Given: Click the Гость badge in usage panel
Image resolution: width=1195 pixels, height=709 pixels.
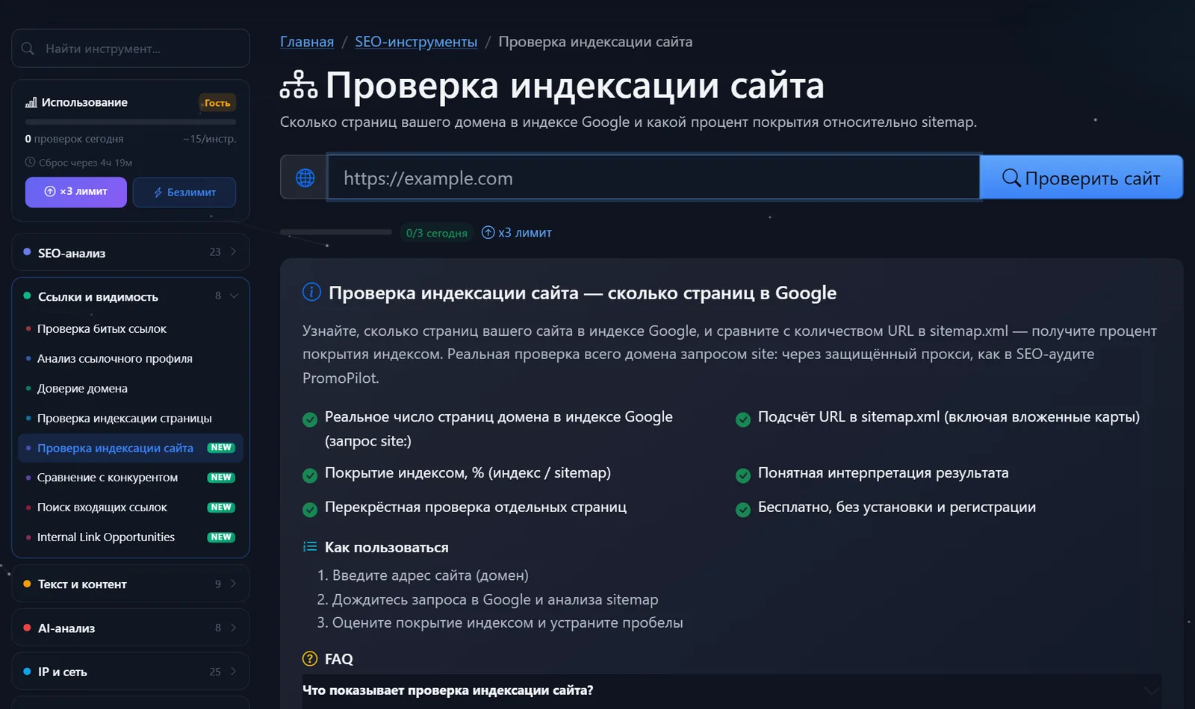Looking at the screenshot, I should pyautogui.click(x=217, y=103).
